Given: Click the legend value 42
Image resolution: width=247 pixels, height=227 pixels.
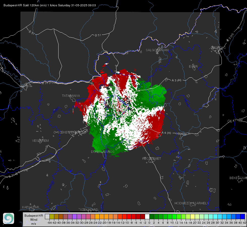Looking at the screenshot, I should pyautogui.click(x=244, y=223).
